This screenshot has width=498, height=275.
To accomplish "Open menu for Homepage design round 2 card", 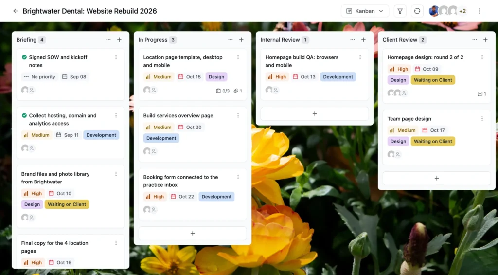I will click(482, 57).
